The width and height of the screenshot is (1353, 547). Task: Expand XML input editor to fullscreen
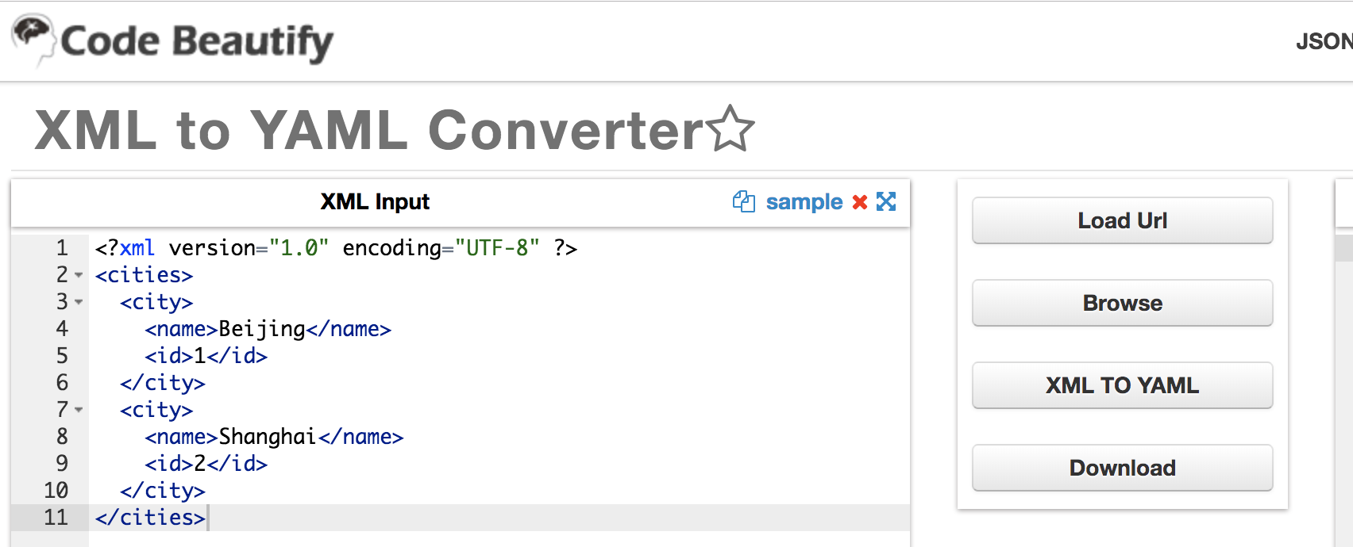[x=886, y=201]
